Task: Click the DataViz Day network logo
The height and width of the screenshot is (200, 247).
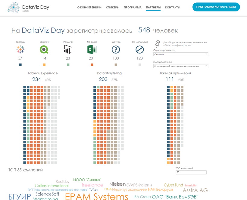Action: coord(14,7)
